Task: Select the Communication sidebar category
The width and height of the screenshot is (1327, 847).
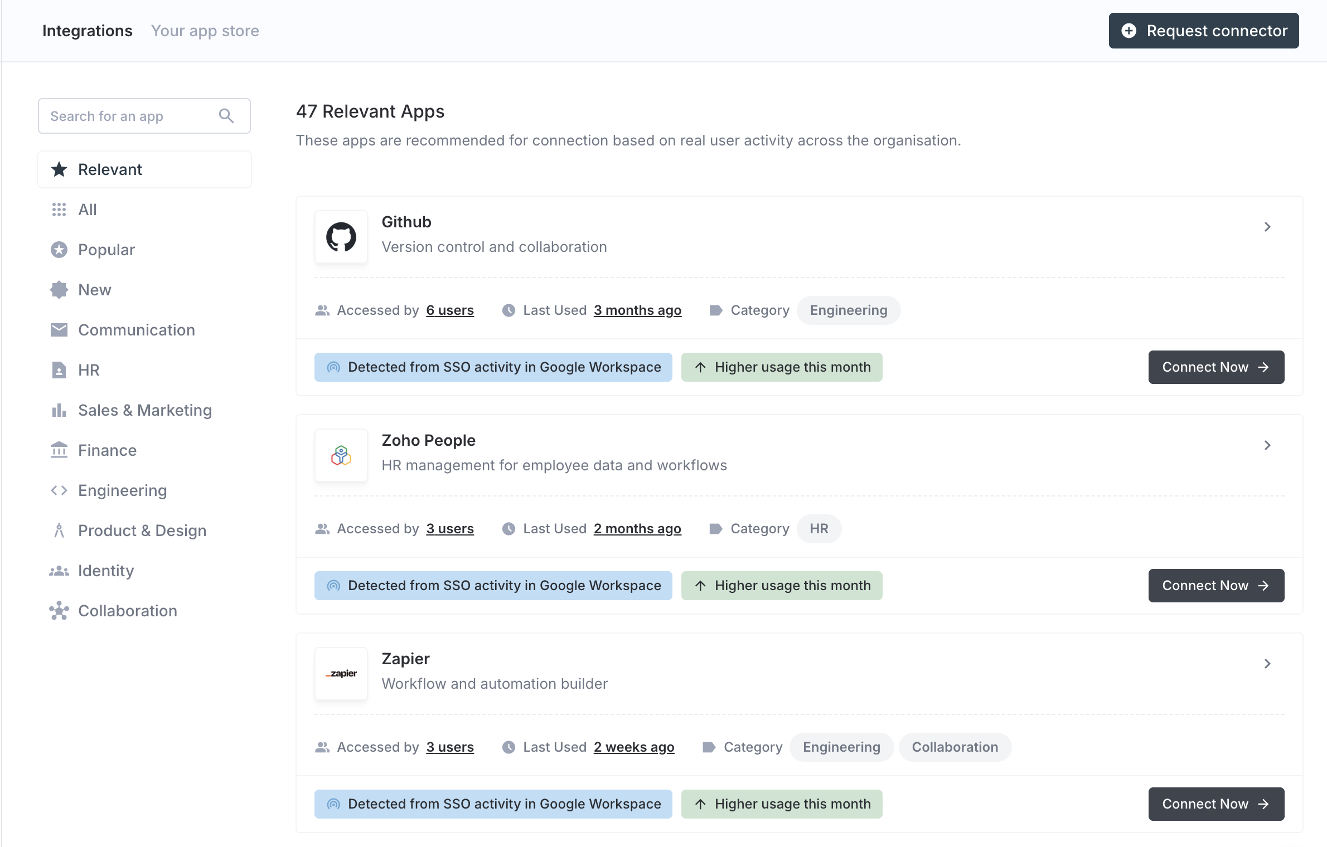Action: pos(136,330)
